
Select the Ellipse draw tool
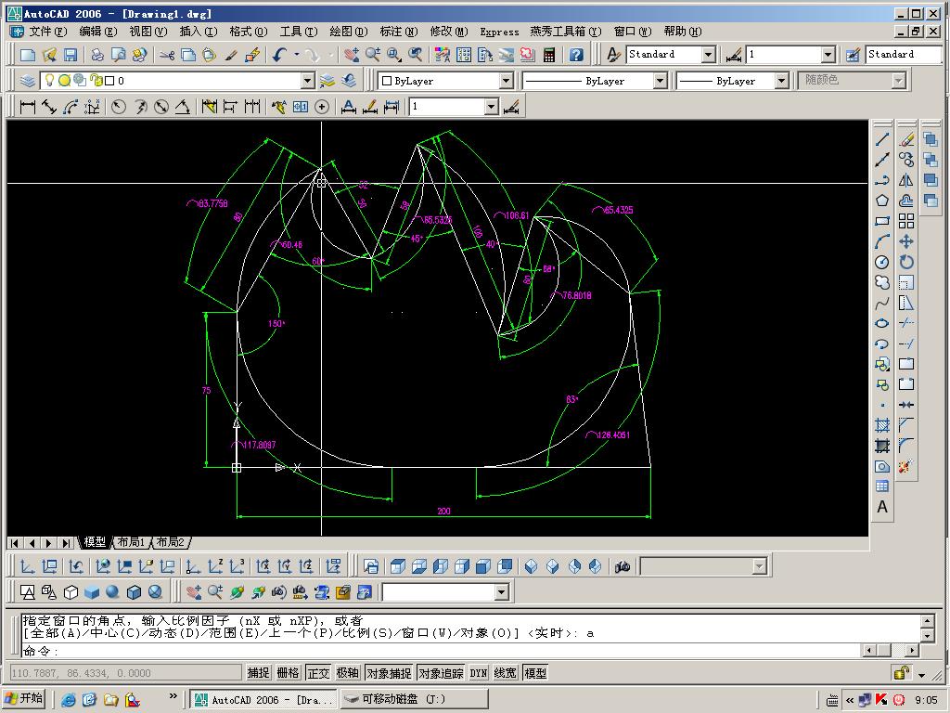click(882, 323)
